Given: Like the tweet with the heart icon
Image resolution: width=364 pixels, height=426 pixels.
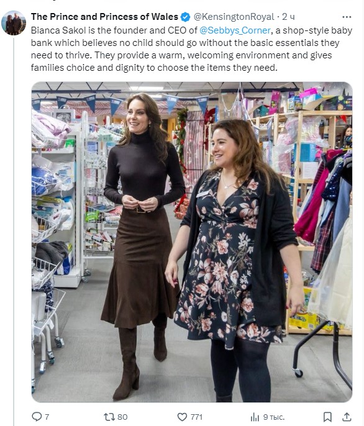Looking at the screenshot, I should [182, 417].
